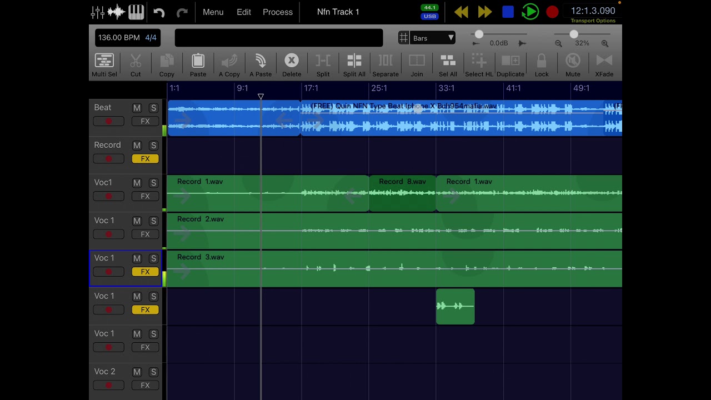Open FX on the Voc1 track

(145, 197)
